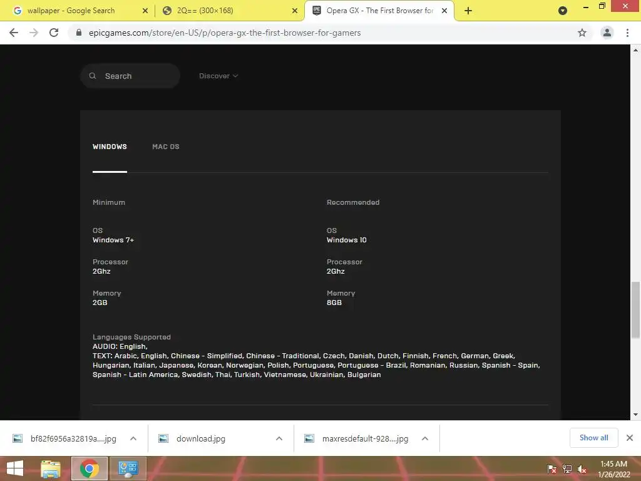This screenshot has width=641, height=481.
Task: Expand options for download.jpg download
Action: pos(279,438)
